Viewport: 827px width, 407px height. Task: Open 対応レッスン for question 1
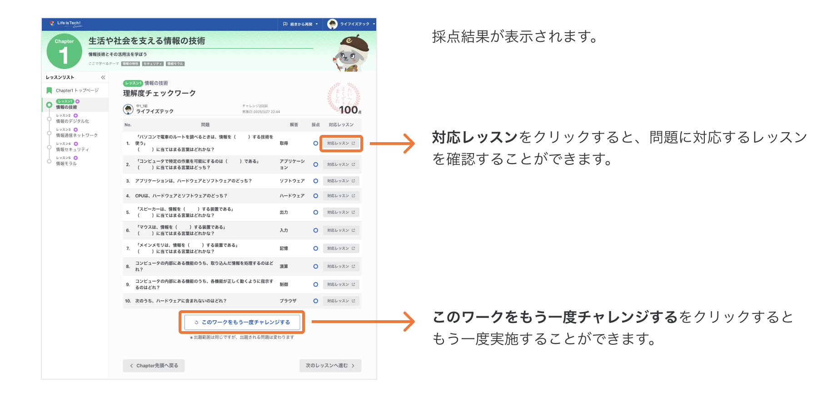point(341,143)
